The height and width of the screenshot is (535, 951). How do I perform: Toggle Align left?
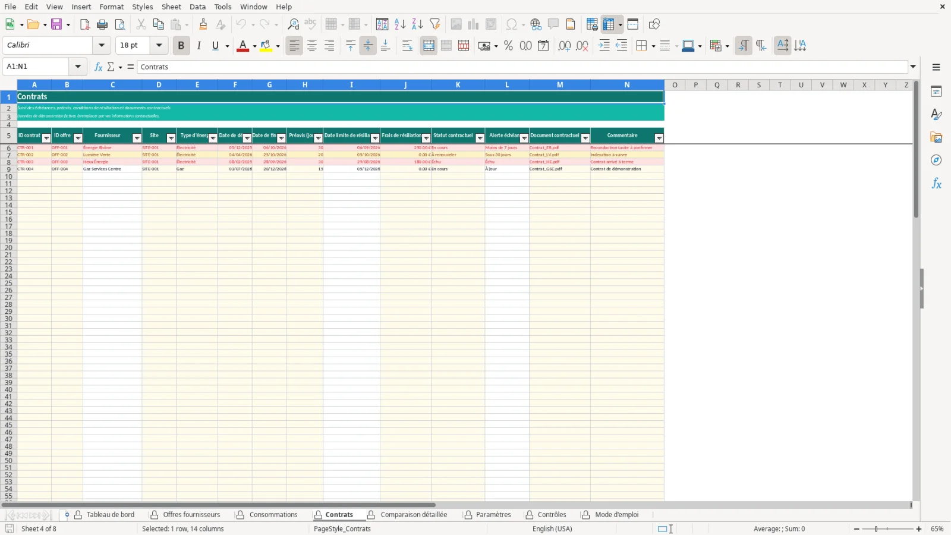coord(294,46)
